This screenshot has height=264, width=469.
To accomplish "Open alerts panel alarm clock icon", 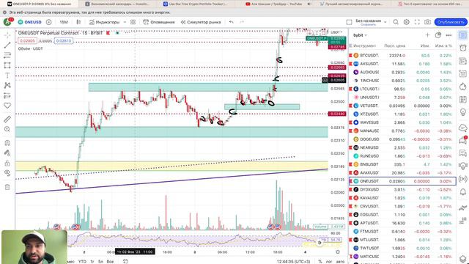I will tap(462, 48).
